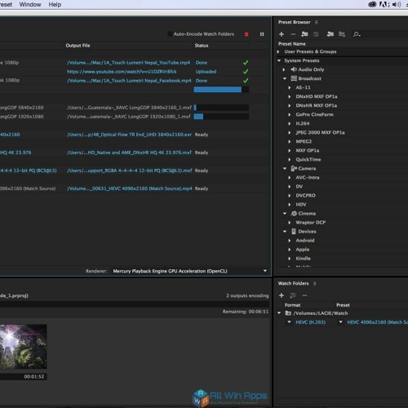Select the Watch Folders panel tab
Viewport: 408px width, 408px height.
293,283
